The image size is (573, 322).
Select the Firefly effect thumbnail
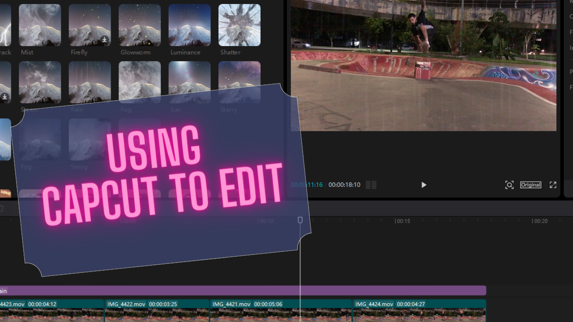click(x=90, y=25)
